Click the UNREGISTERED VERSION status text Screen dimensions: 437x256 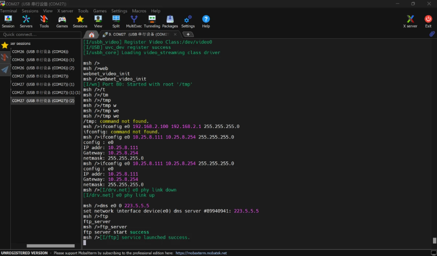pos(24,253)
